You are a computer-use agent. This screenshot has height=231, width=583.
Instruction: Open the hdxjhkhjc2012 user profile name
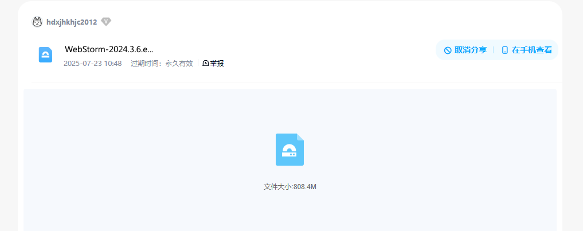[72, 22]
